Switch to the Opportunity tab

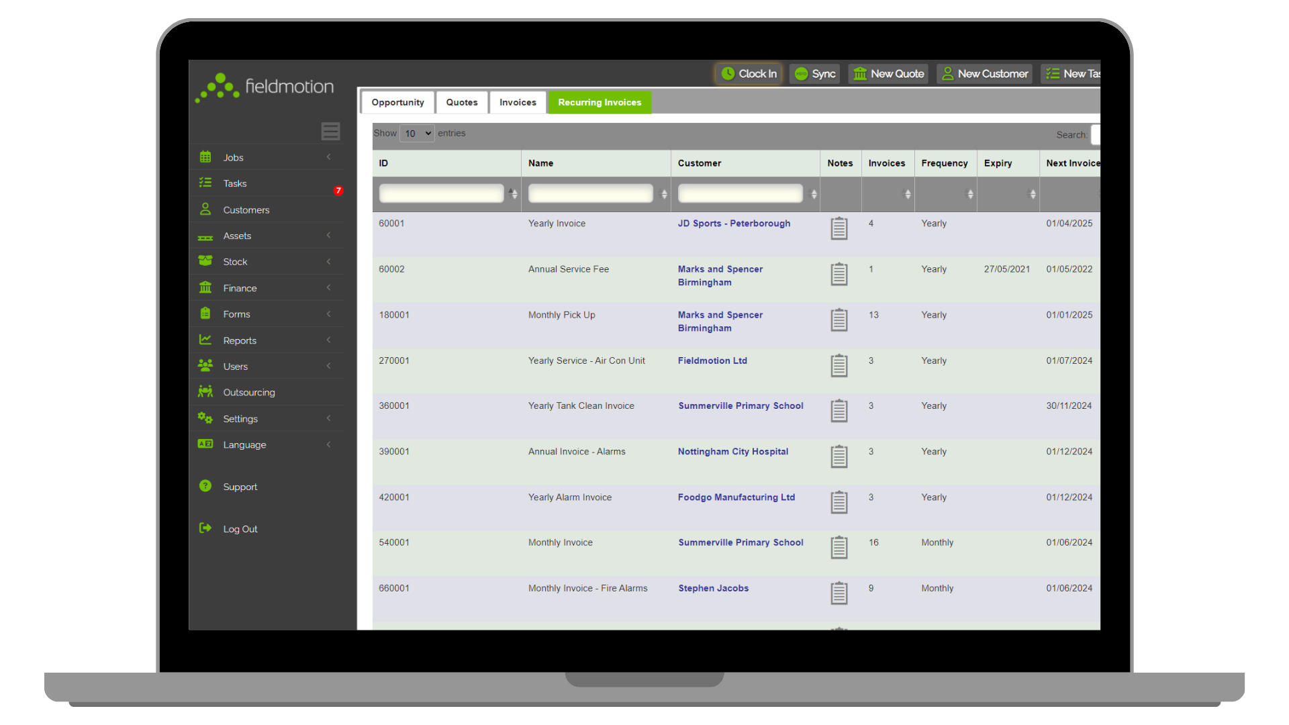click(398, 102)
